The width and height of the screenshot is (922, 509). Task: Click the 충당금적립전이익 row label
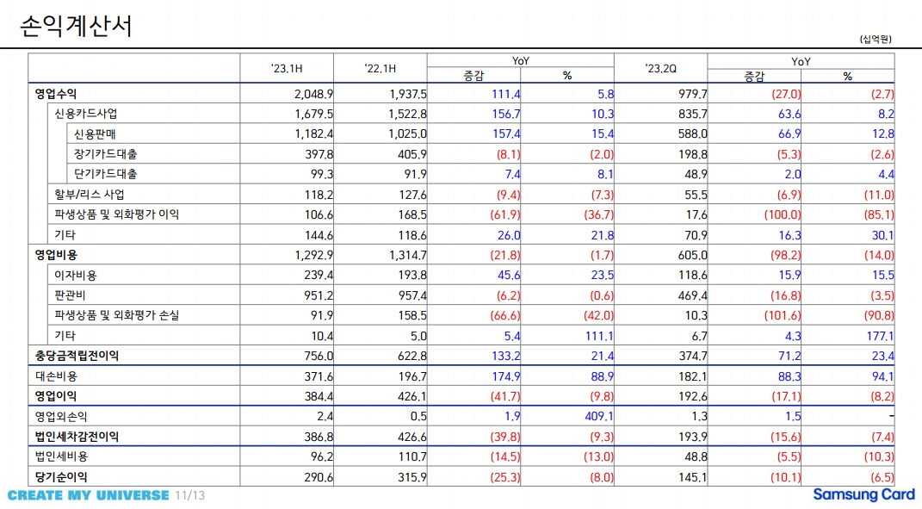pos(77,356)
